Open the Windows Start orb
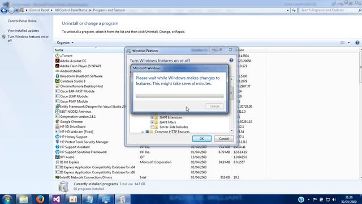This screenshot has height=204, width=362. (7, 199)
